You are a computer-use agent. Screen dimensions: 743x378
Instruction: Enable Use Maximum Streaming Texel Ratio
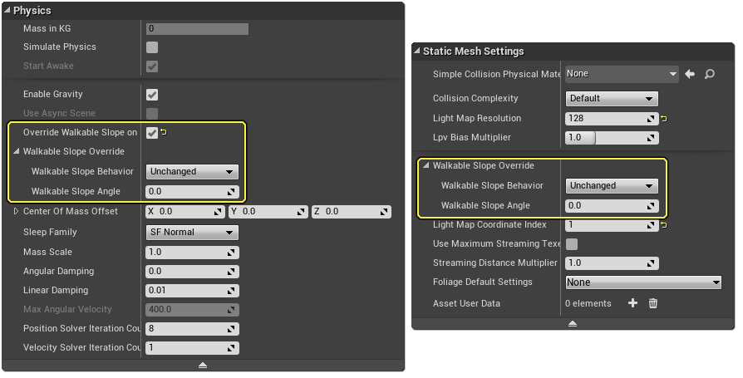pos(572,244)
